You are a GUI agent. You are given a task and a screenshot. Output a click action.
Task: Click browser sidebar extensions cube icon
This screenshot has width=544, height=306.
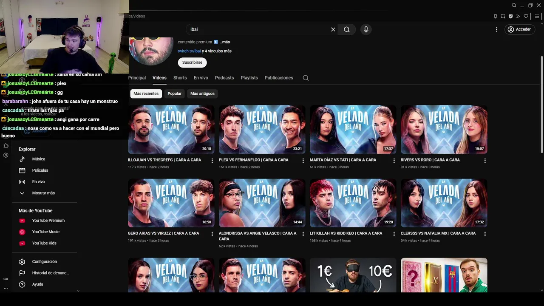point(6,146)
